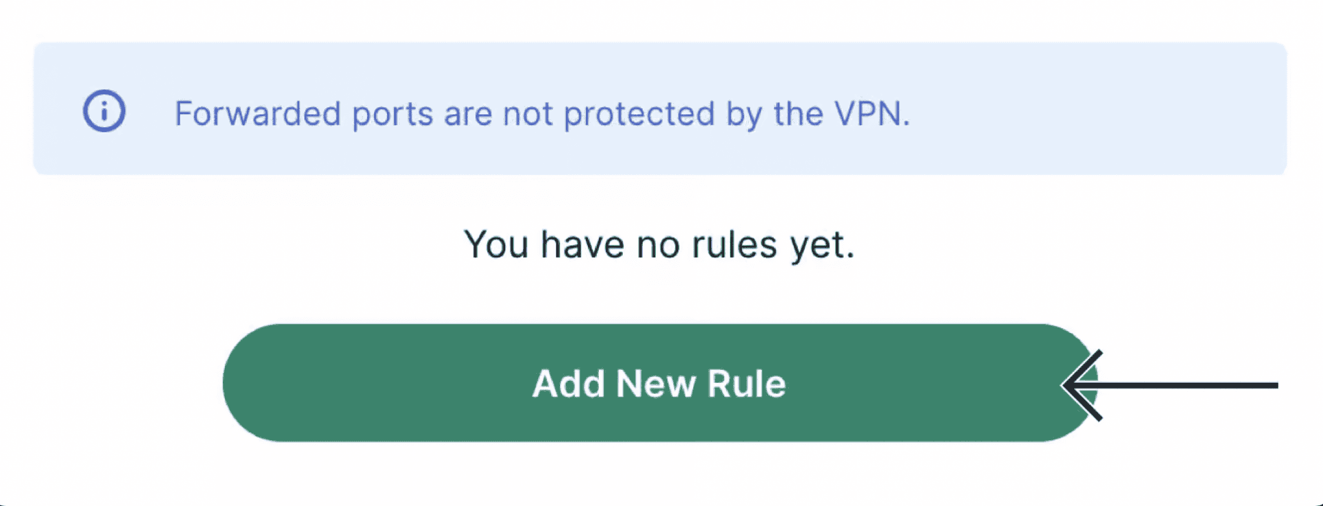Click the info icon in the blue banner
Image resolution: width=1323 pixels, height=506 pixels.
(x=104, y=111)
